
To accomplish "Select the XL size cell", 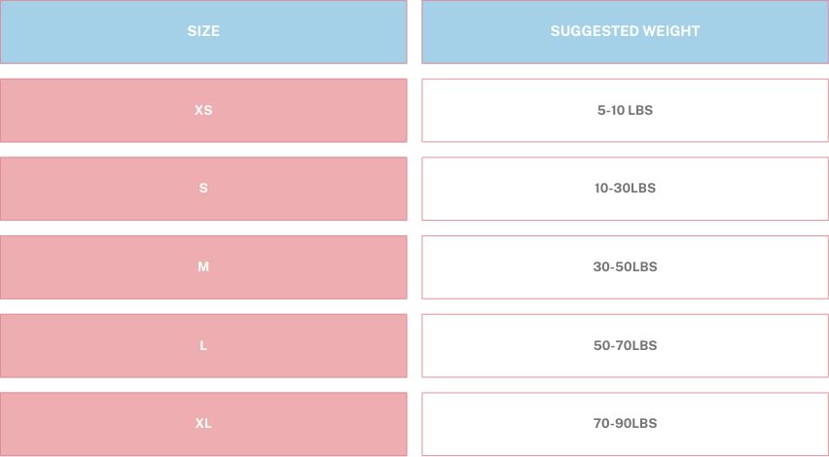I will [x=203, y=424].
